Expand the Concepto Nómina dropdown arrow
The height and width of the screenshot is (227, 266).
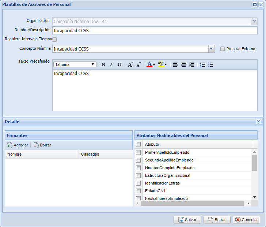[211, 49]
